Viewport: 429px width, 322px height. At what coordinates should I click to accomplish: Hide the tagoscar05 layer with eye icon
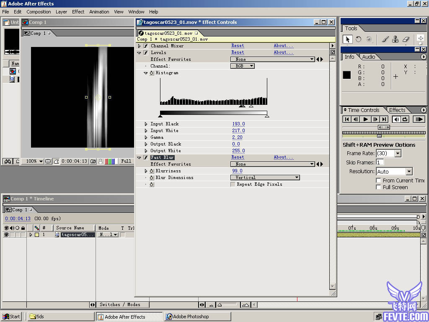6,235
